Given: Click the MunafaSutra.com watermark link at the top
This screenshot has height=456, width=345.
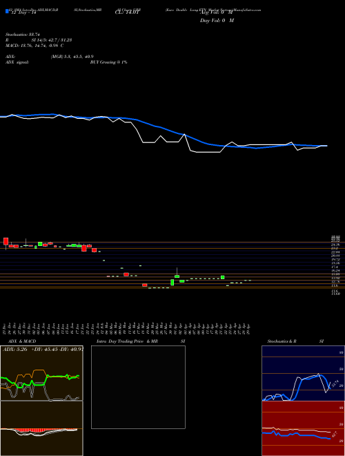Looking at the screenshot, I should [247, 10].
